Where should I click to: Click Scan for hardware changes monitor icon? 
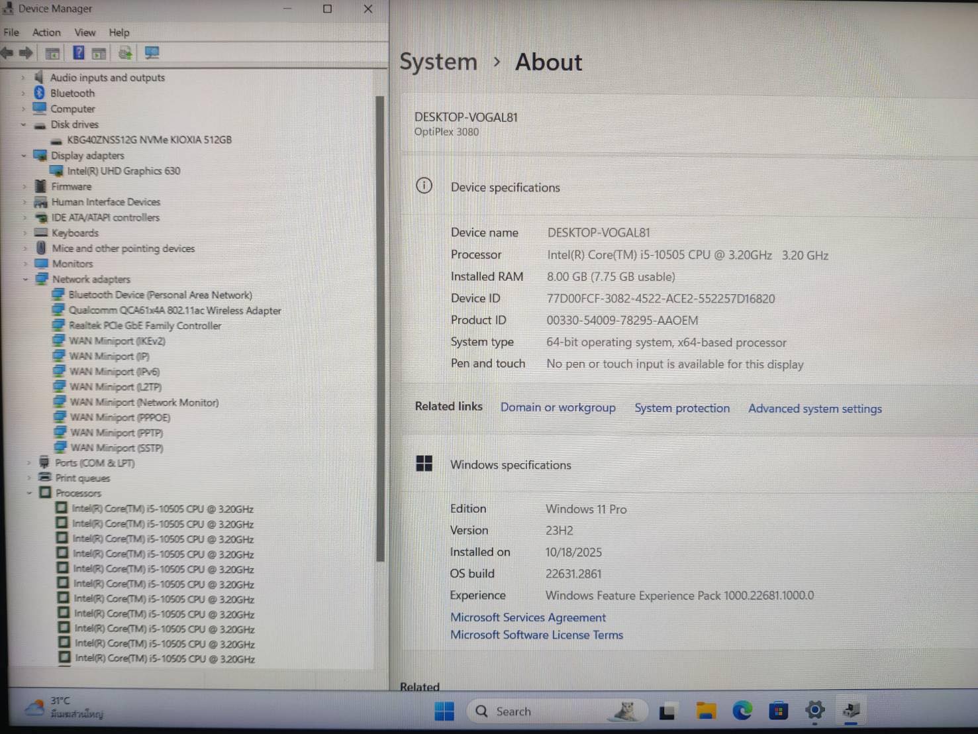coord(152,53)
